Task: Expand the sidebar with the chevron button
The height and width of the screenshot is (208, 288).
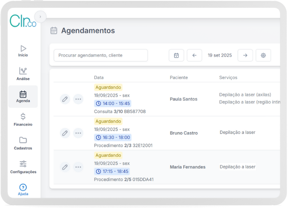Action: (40, 17)
